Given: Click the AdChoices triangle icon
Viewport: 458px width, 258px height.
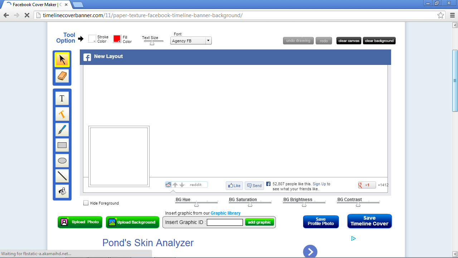Looking at the screenshot, I should [x=353, y=239].
